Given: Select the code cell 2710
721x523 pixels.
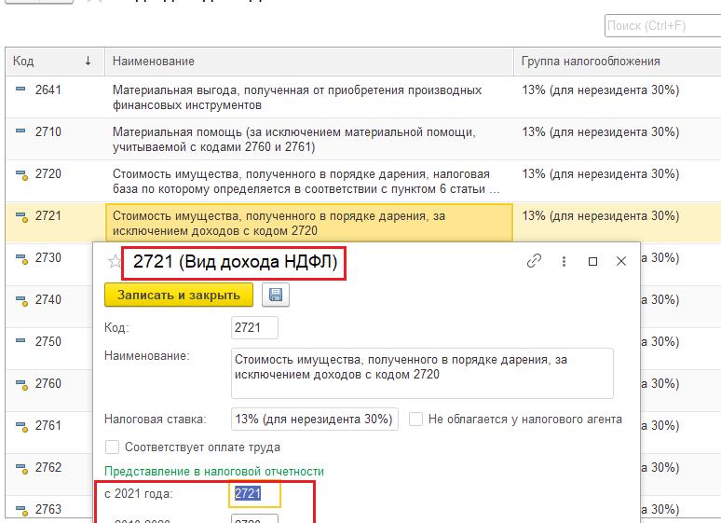Looking at the screenshot, I should pyautogui.click(x=48, y=131).
